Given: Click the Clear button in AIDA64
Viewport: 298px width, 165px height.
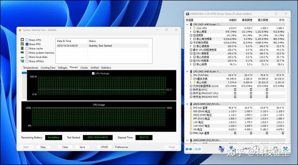Looking at the screenshot, I should pos(65,147).
